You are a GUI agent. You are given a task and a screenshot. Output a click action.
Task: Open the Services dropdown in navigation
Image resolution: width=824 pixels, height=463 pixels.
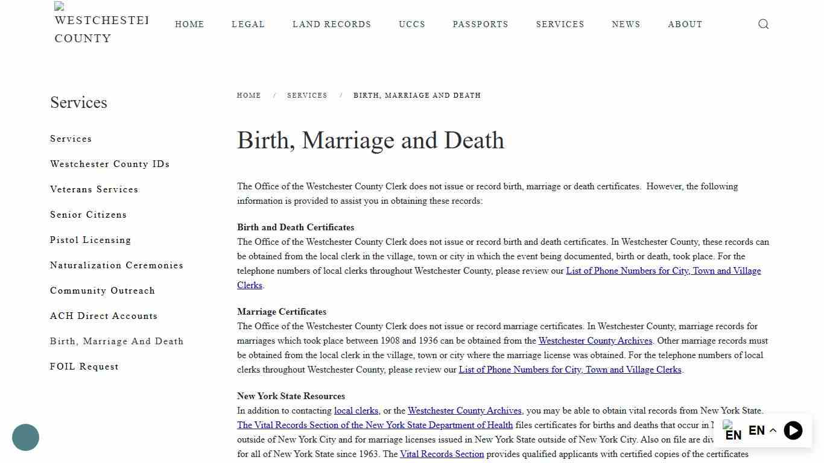pos(560,24)
